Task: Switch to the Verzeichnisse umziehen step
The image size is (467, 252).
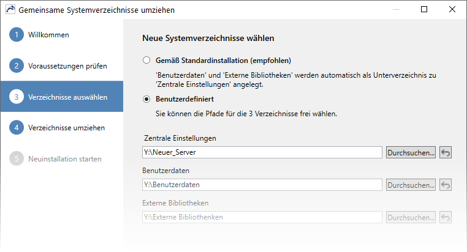Action: point(66,128)
